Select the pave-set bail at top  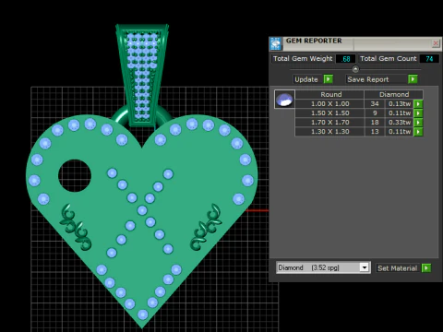click(142, 76)
